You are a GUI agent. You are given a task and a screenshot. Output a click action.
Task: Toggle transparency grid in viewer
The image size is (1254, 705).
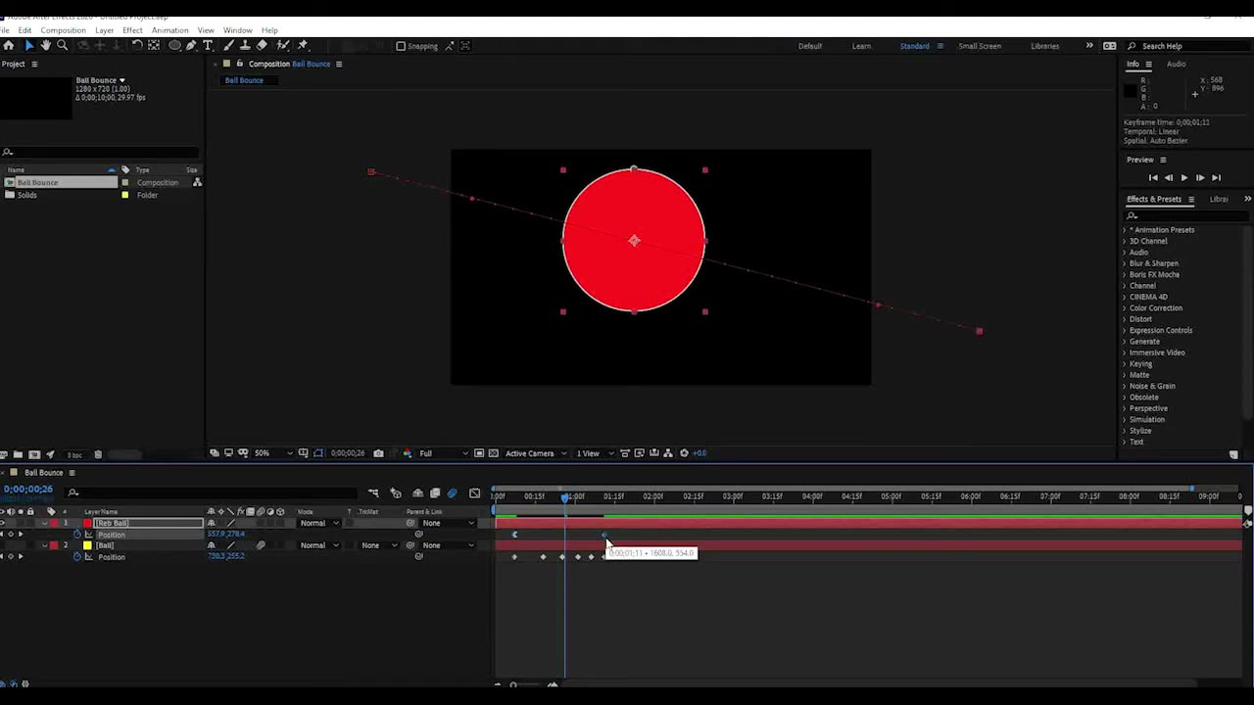(x=494, y=453)
